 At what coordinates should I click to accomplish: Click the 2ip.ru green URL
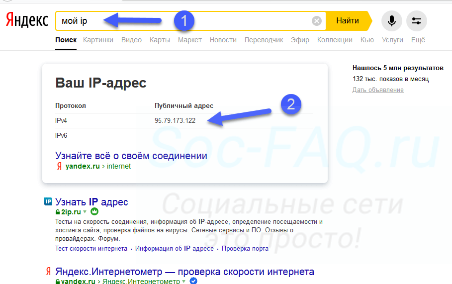[71, 212]
